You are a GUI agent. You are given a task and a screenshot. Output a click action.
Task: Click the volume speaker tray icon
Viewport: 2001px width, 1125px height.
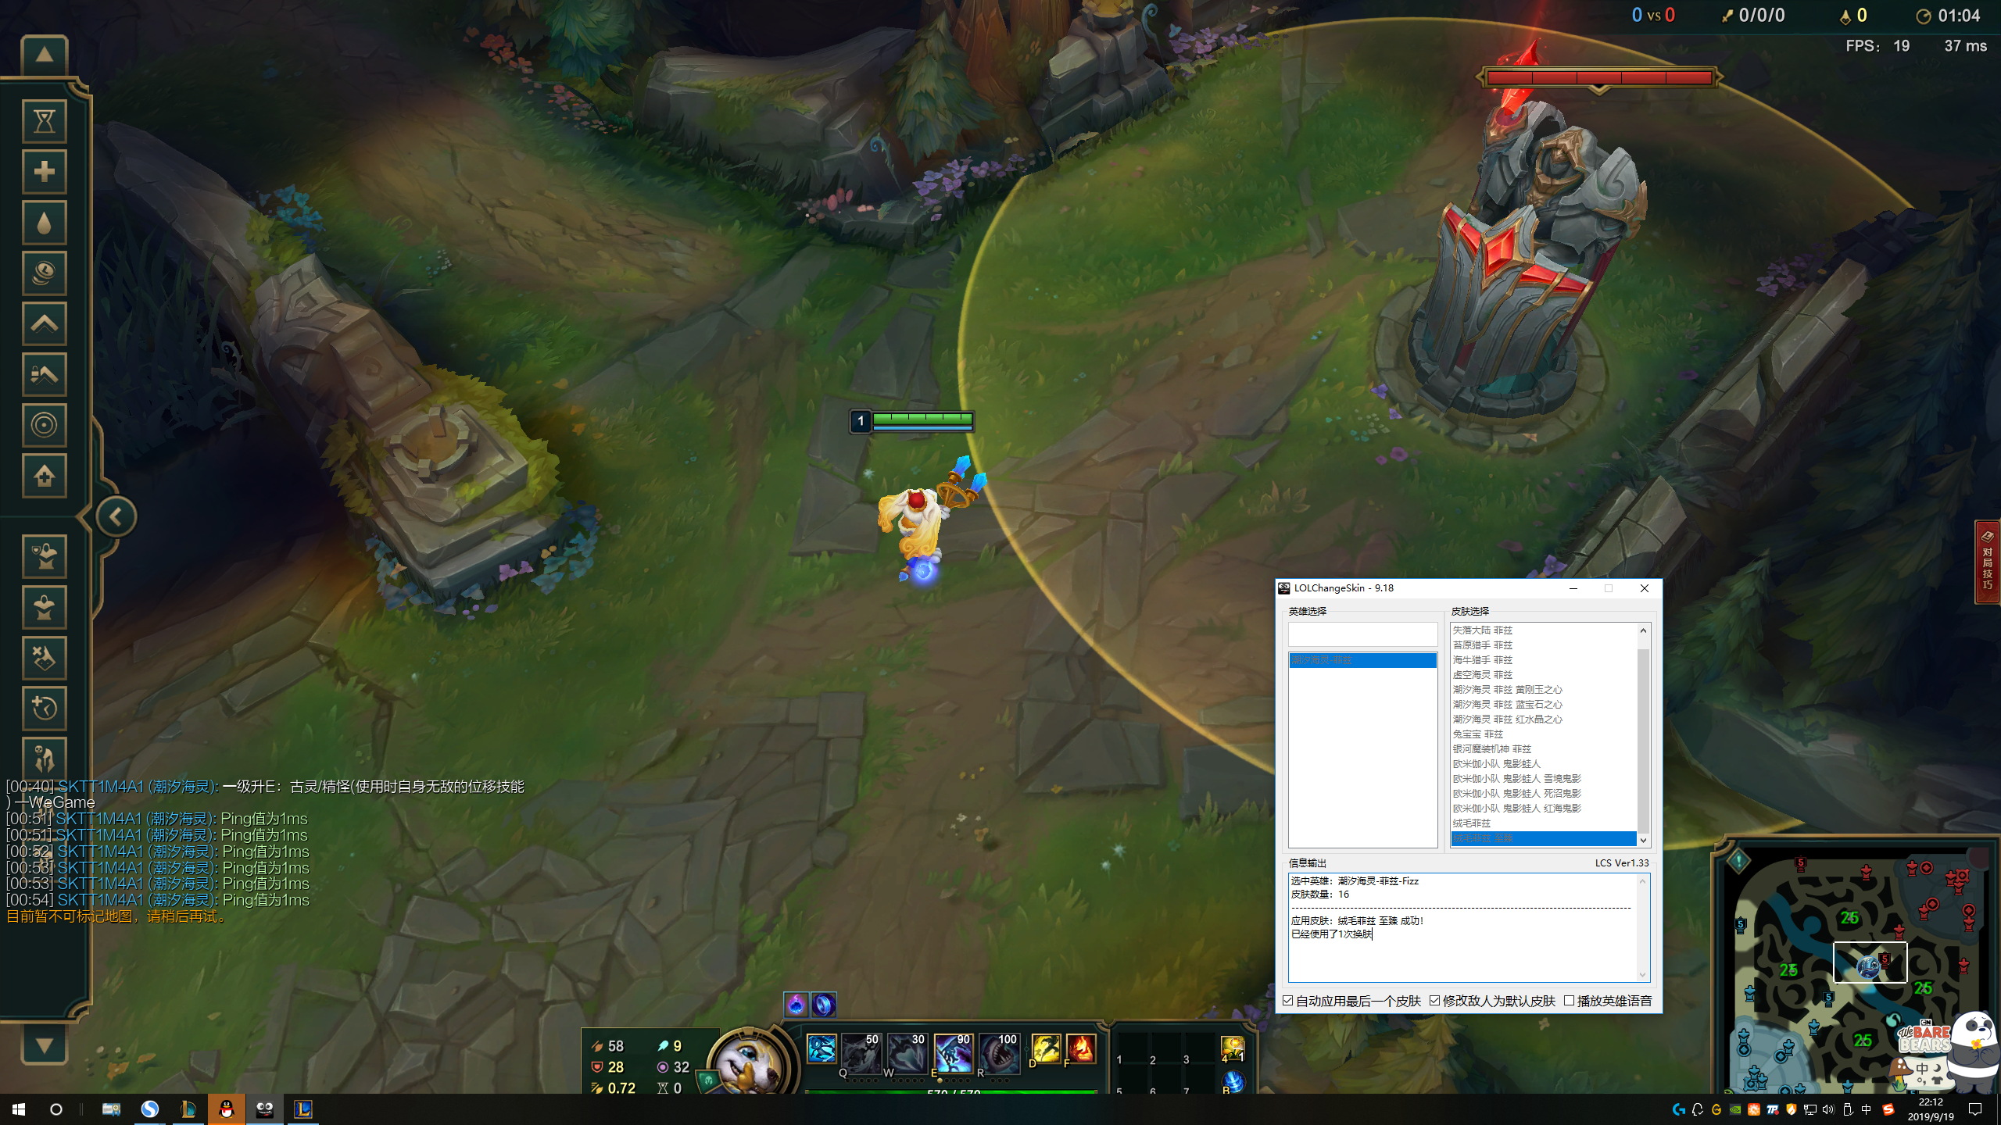tap(1828, 1109)
